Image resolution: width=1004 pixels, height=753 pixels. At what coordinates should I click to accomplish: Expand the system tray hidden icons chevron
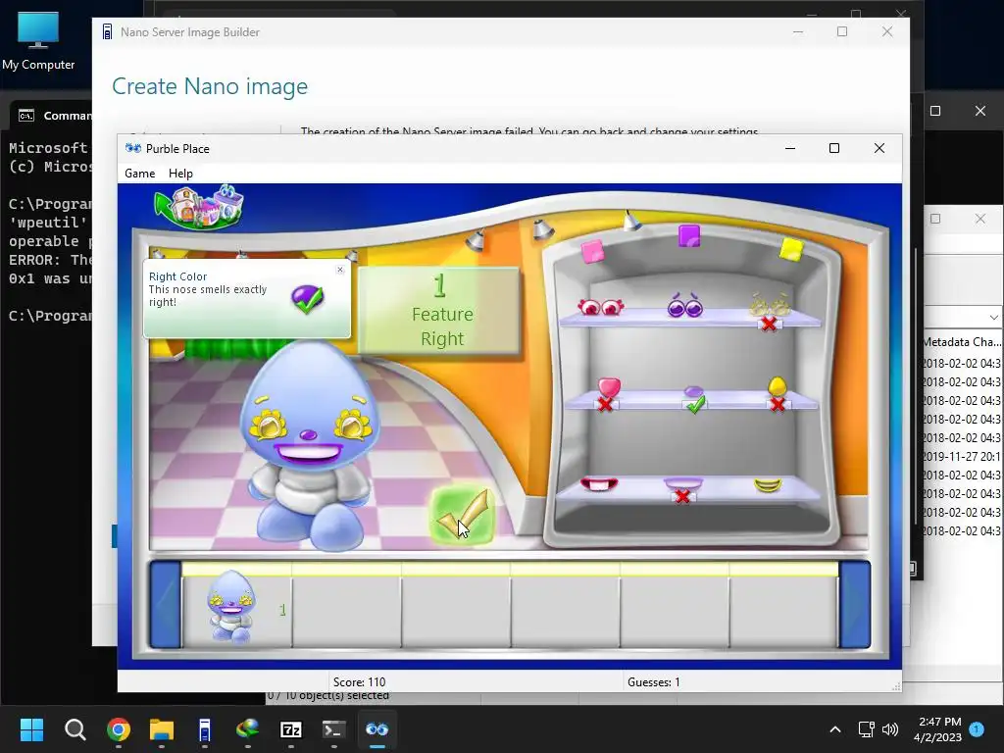[x=835, y=729]
